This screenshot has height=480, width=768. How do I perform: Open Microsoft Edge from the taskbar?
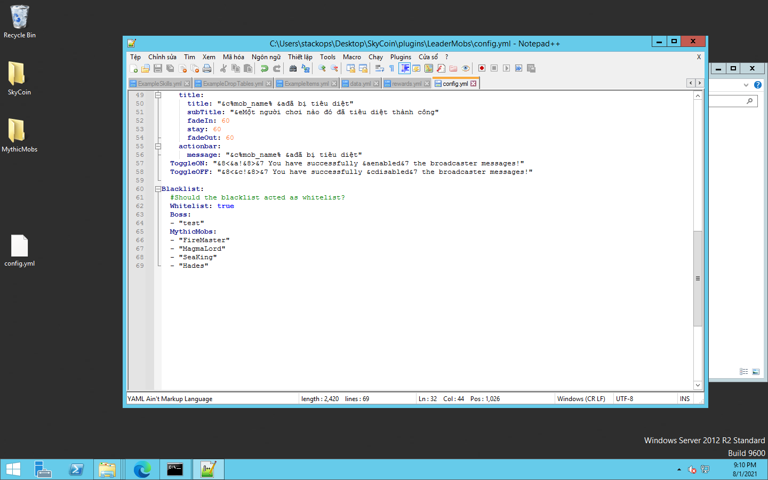(x=142, y=469)
